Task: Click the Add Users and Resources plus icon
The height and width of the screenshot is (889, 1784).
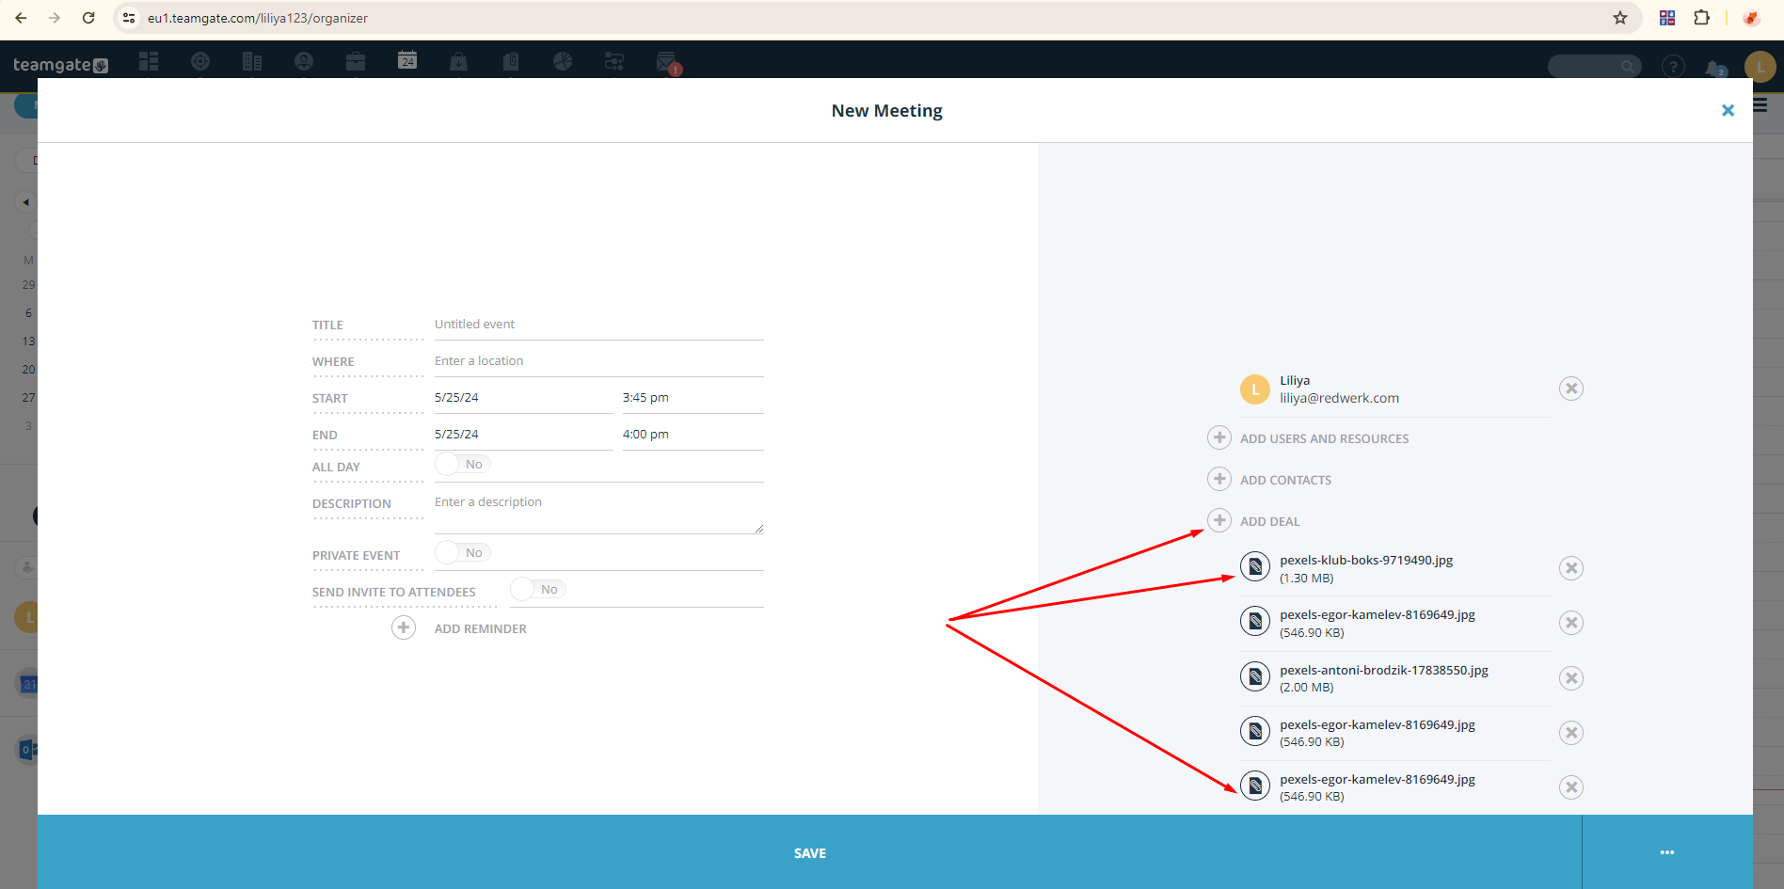Action: pos(1219,438)
